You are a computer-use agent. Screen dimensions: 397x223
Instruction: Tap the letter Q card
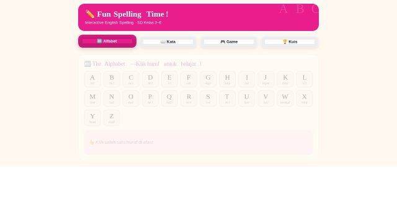(x=169, y=98)
